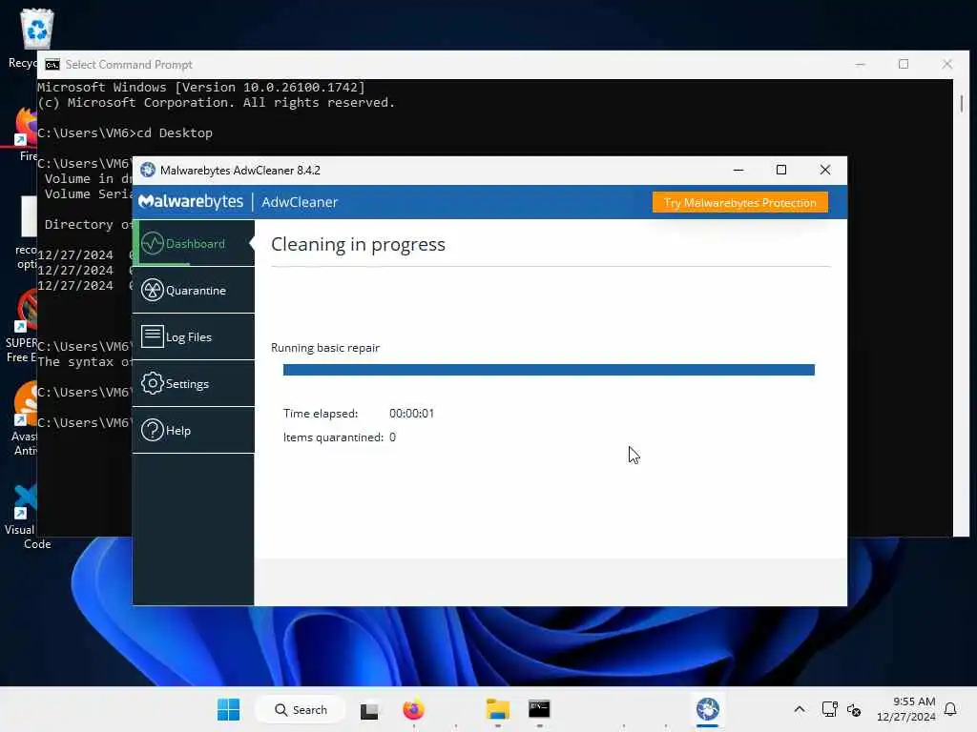
Task: Minimize the AdwCleaner window
Action: coord(738,170)
